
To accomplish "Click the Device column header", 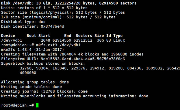I will coord(8,36).
